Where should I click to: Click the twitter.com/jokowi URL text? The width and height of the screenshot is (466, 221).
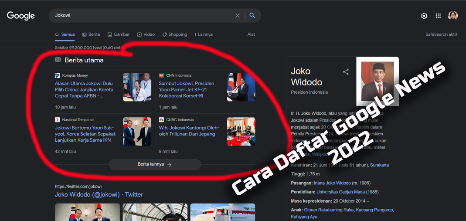click(78, 187)
